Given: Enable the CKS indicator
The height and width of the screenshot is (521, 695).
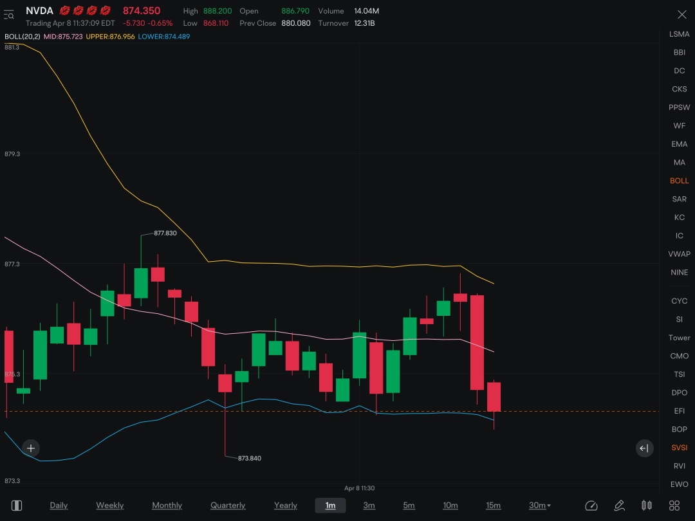Looking at the screenshot, I should (679, 89).
